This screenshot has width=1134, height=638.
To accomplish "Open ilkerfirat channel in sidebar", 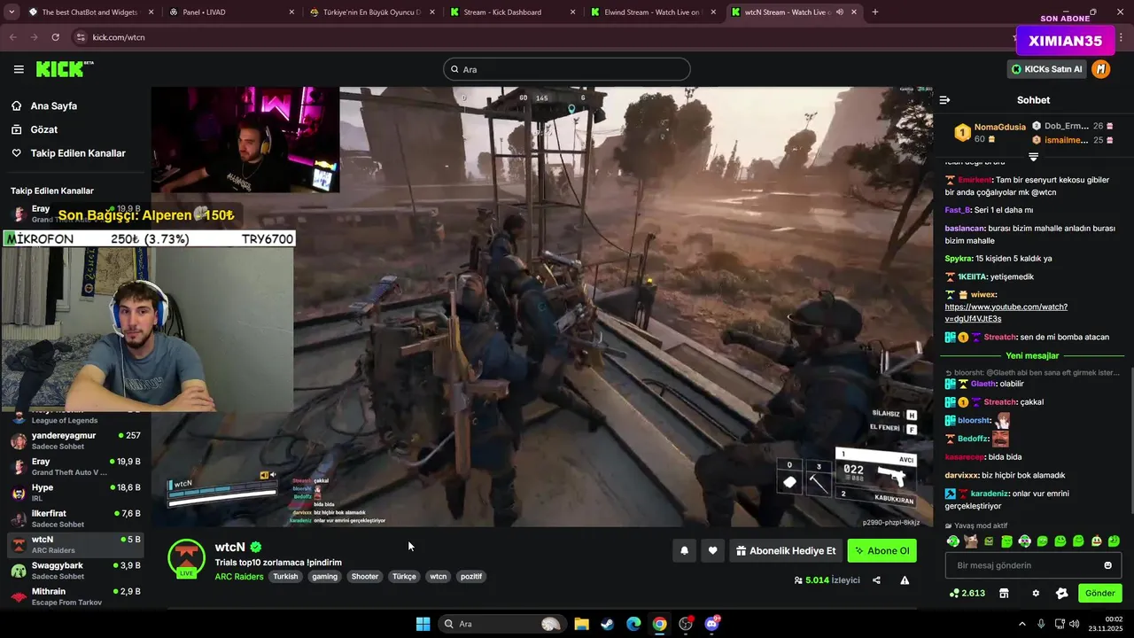I will click(75, 518).
